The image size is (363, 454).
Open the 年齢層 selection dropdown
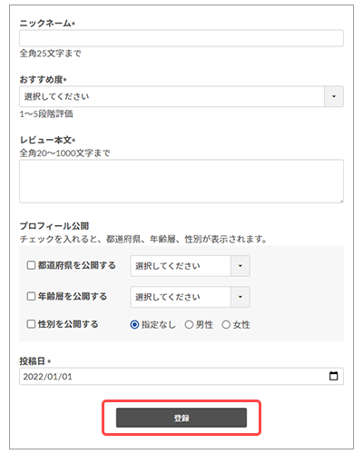click(190, 297)
